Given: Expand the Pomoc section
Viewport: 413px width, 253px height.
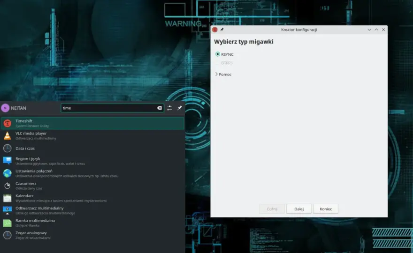Looking at the screenshot, I should 223,74.
